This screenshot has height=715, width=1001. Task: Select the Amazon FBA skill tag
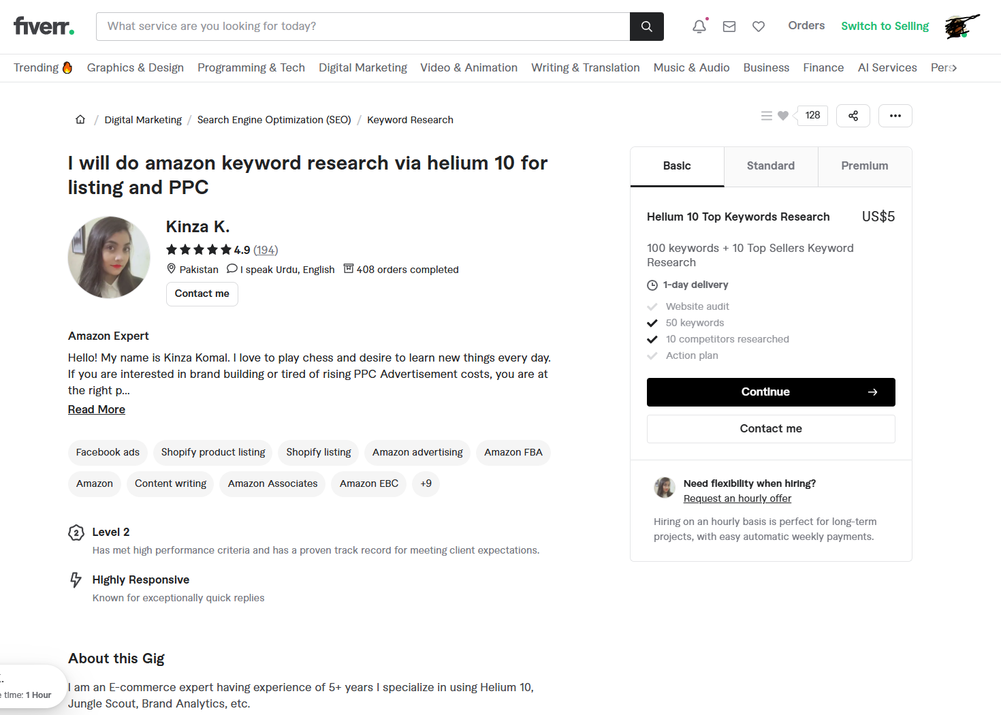pyautogui.click(x=513, y=452)
